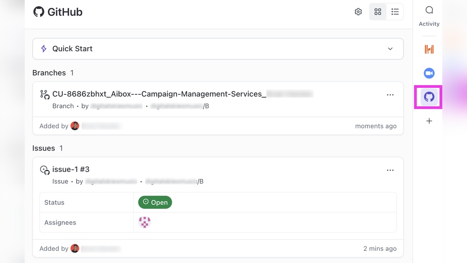Click the Status row label
This screenshot has height=263, width=467.
point(54,203)
